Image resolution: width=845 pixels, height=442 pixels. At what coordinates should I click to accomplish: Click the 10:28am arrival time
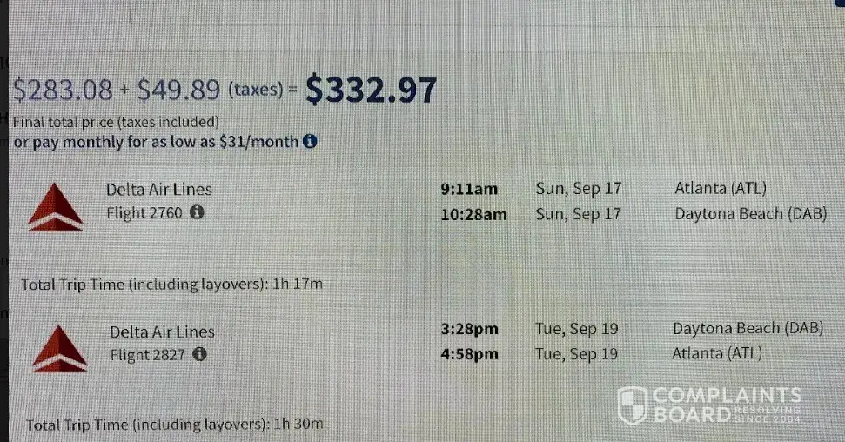(474, 213)
